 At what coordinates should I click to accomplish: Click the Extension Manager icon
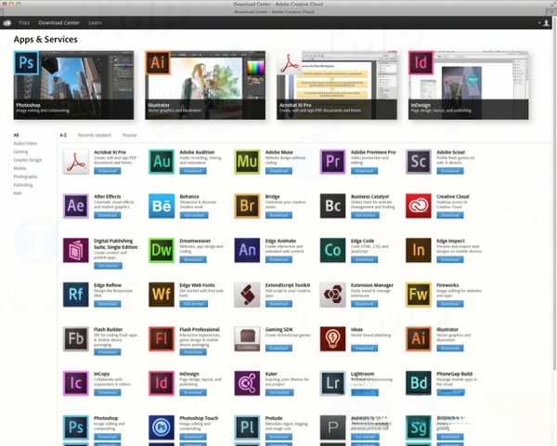pos(332,295)
